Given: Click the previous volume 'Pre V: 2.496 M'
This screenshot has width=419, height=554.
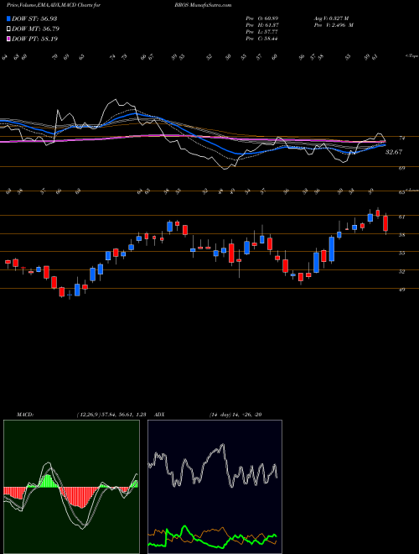Looking at the screenshot, I should (335, 25).
